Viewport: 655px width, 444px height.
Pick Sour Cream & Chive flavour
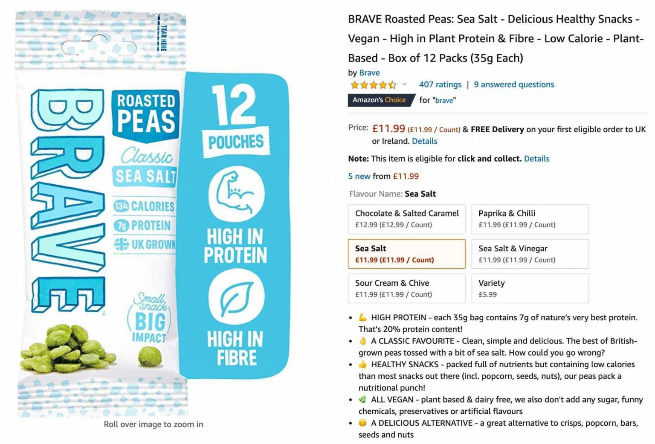[x=407, y=288]
